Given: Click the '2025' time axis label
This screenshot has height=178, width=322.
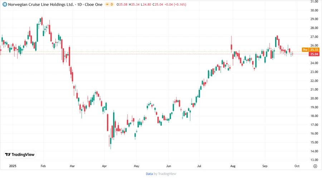Looking at the screenshot, I should 13,166.
